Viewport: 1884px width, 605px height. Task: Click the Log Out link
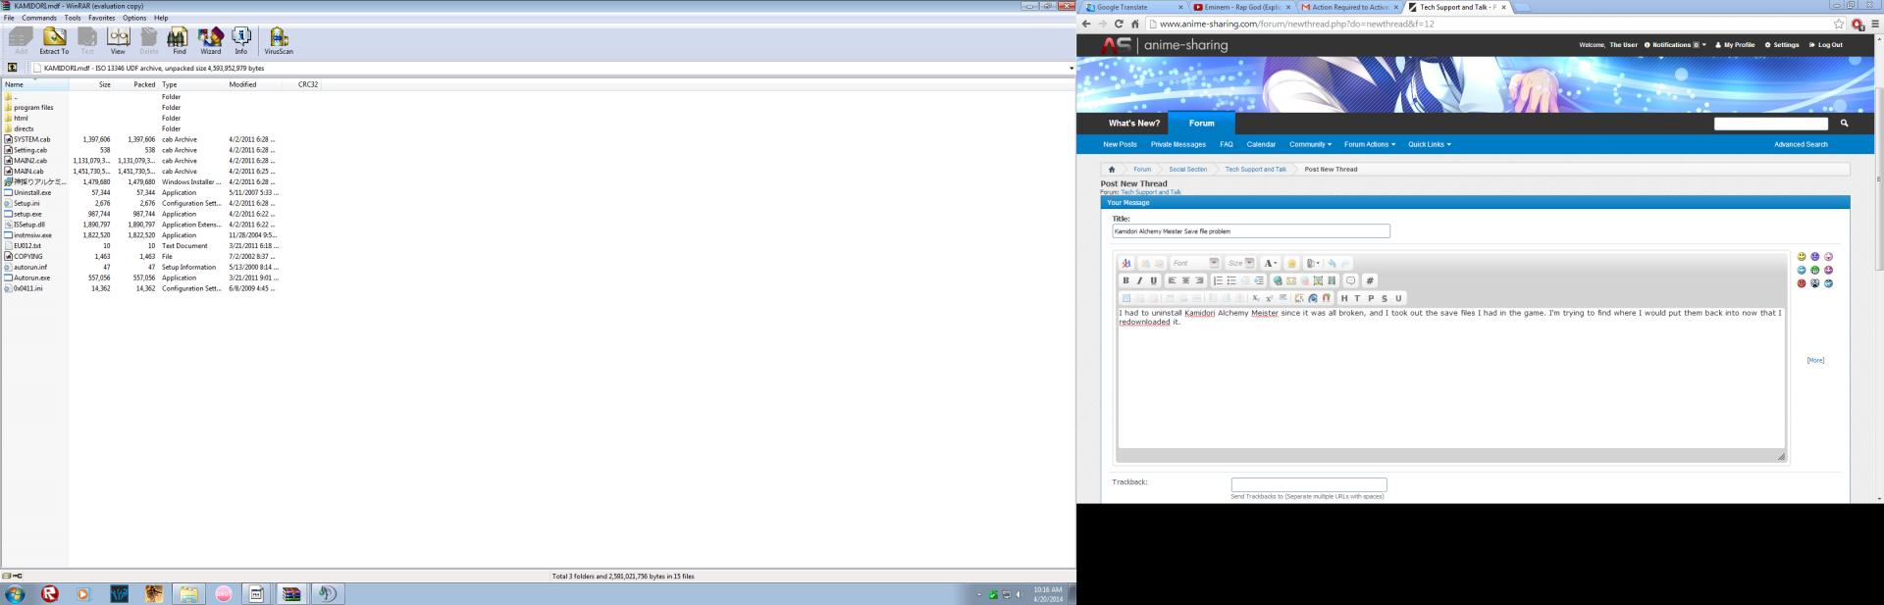point(1825,44)
